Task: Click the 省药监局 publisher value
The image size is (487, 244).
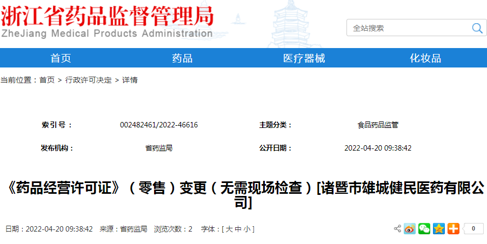Action: (x=159, y=148)
